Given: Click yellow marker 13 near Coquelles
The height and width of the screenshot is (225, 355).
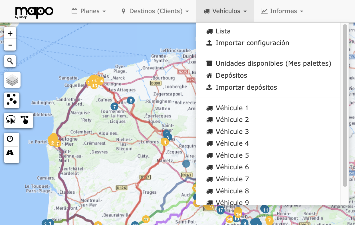Looking at the screenshot, I should (94, 85).
